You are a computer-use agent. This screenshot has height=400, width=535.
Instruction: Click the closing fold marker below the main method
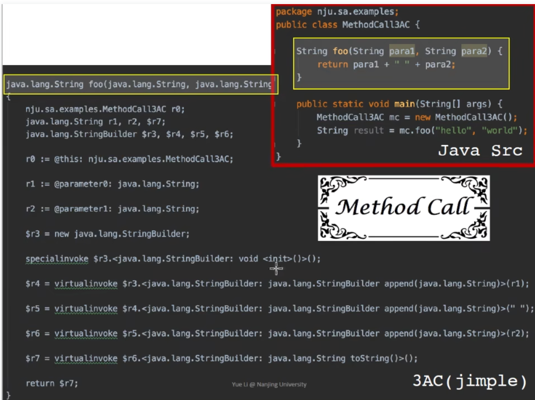point(275,144)
